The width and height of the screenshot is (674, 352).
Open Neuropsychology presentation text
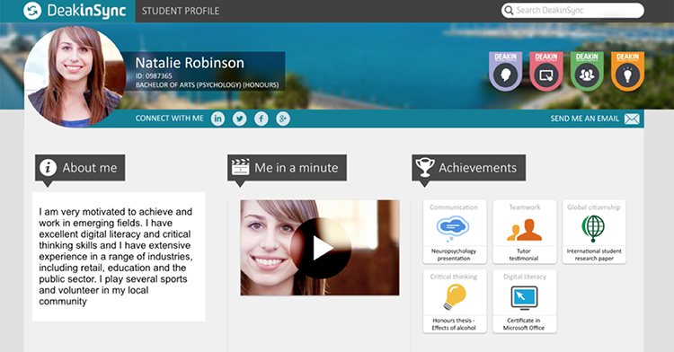click(454, 254)
